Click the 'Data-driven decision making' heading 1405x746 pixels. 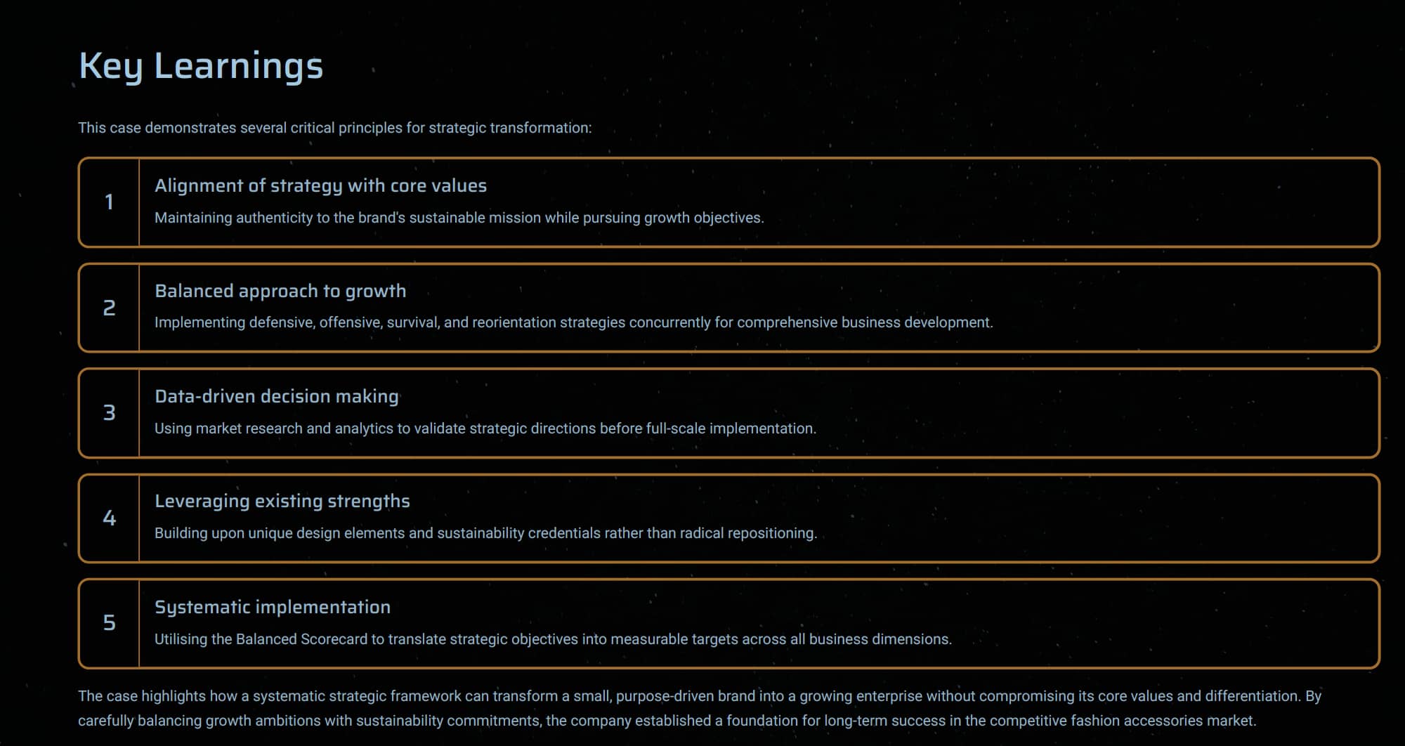277,396
